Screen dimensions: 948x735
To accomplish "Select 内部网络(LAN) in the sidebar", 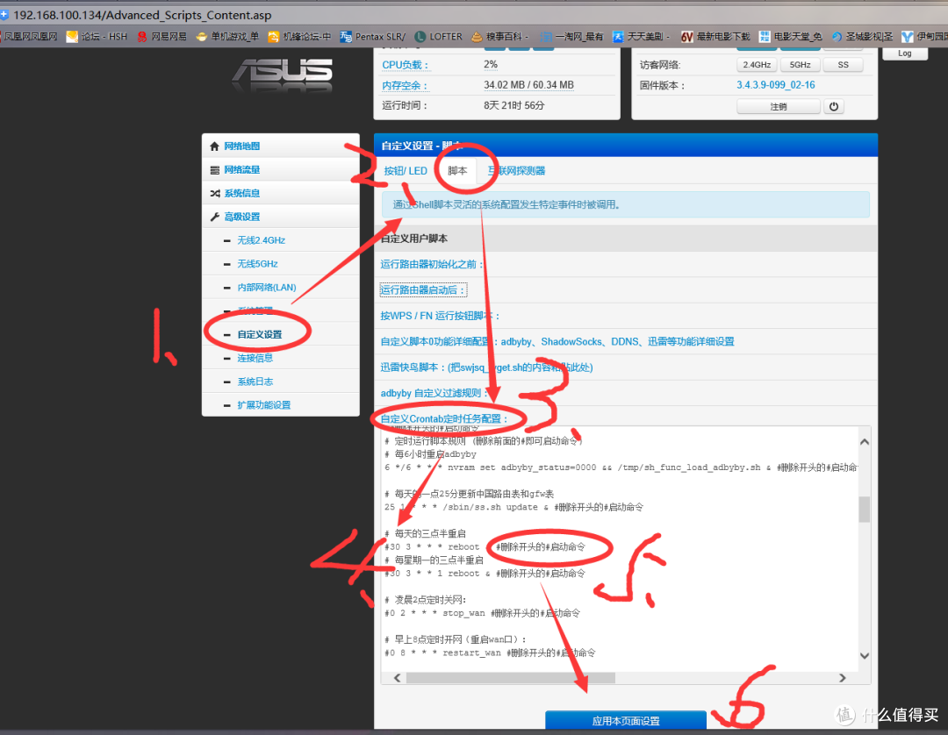I will click(267, 288).
